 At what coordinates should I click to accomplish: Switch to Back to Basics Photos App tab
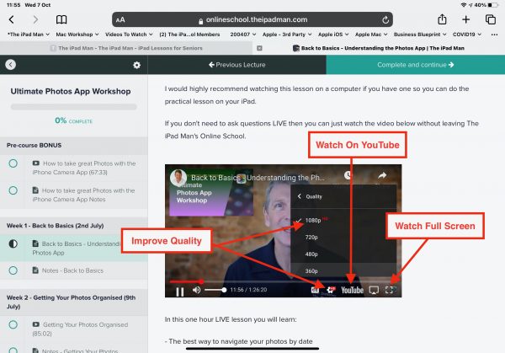click(x=379, y=48)
